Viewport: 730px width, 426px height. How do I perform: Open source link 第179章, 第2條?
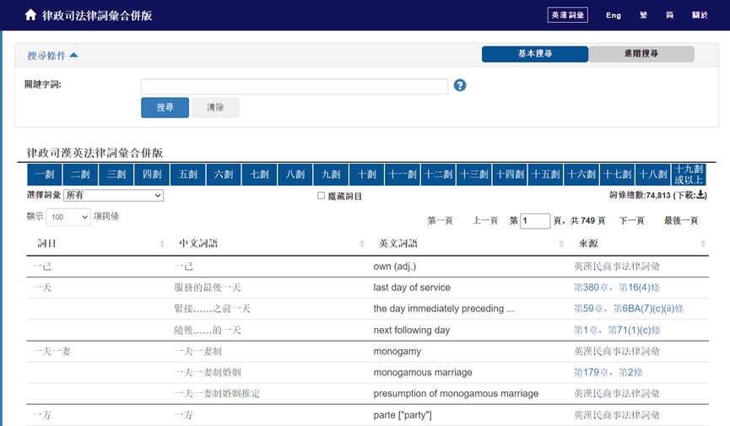[608, 373]
